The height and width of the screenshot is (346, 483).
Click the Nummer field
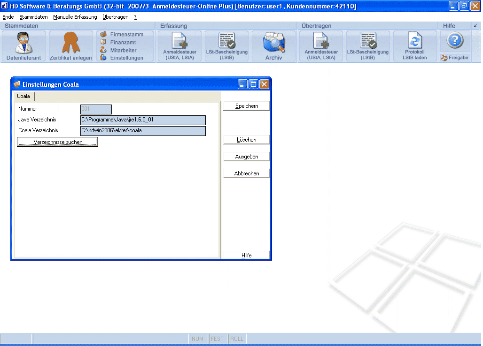click(96, 109)
